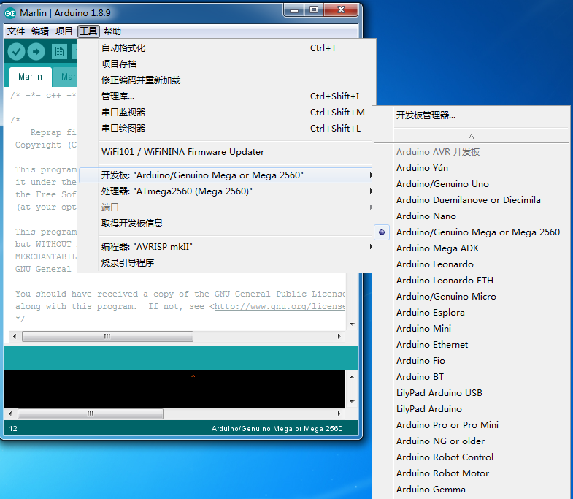Select LilyPad Arduino USB board
This screenshot has height=499, width=573.
point(472,393)
